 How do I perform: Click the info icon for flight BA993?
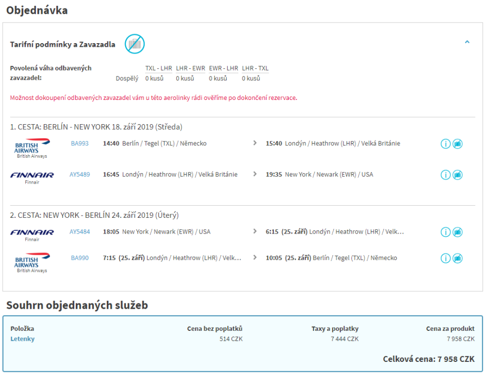pos(446,144)
